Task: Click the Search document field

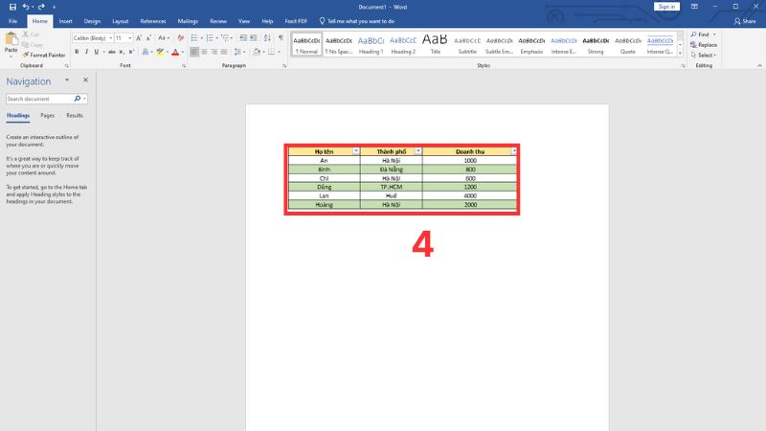Action: (x=39, y=99)
